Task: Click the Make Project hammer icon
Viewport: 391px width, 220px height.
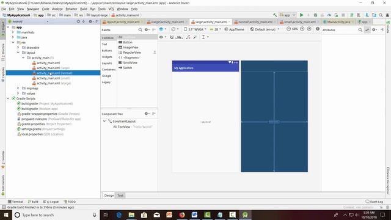Action: tap(275, 15)
